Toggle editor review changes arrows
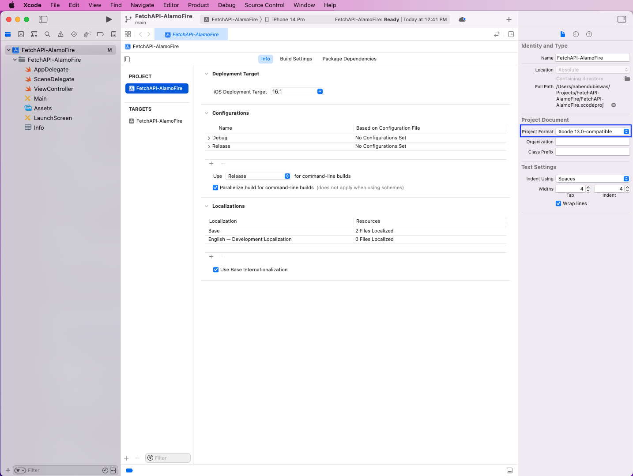This screenshot has height=476, width=633. pyautogui.click(x=497, y=34)
